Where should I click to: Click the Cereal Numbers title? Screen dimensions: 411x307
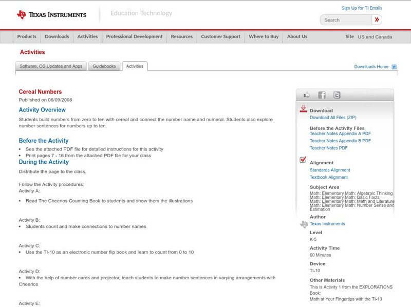(x=40, y=92)
